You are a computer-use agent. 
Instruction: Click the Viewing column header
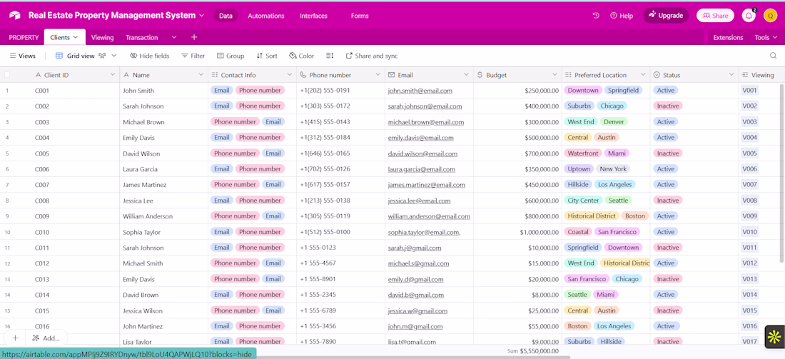coord(761,75)
